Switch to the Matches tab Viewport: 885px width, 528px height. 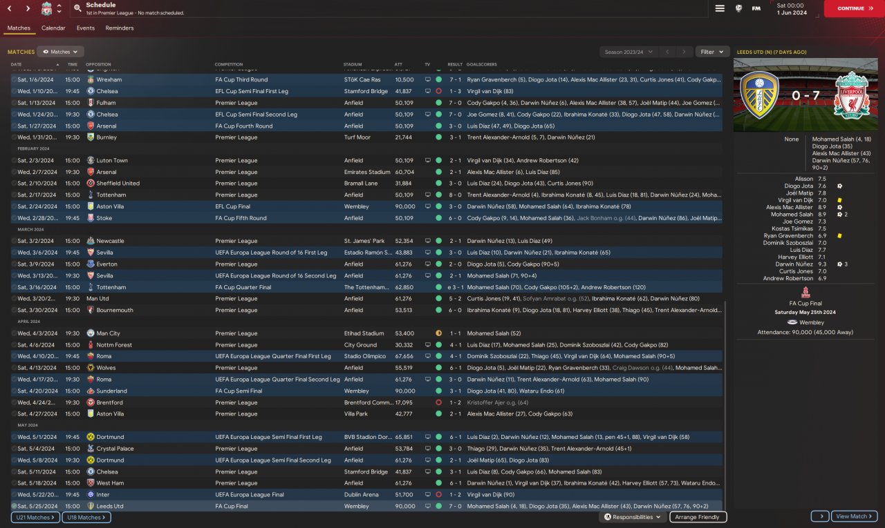tap(19, 28)
